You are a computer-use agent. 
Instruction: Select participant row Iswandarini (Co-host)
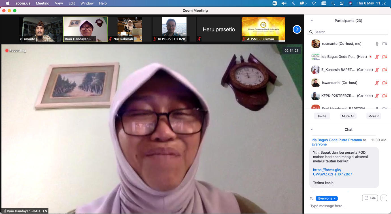tap(348, 83)
